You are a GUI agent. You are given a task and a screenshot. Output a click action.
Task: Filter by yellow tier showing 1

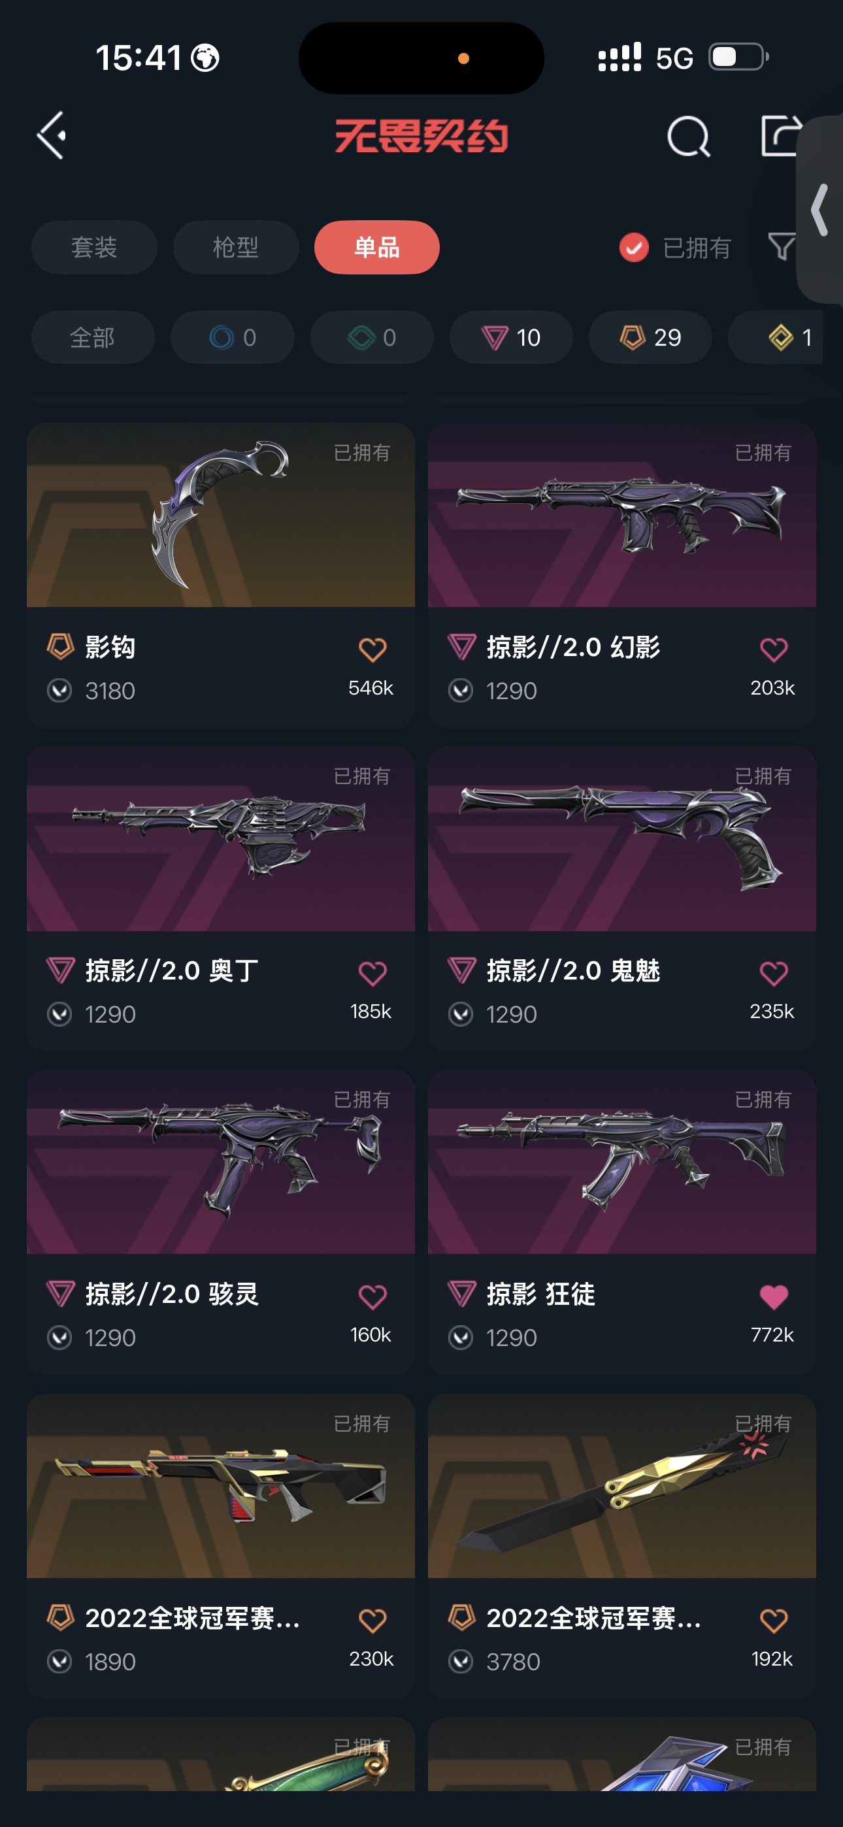tap(777, 338)
